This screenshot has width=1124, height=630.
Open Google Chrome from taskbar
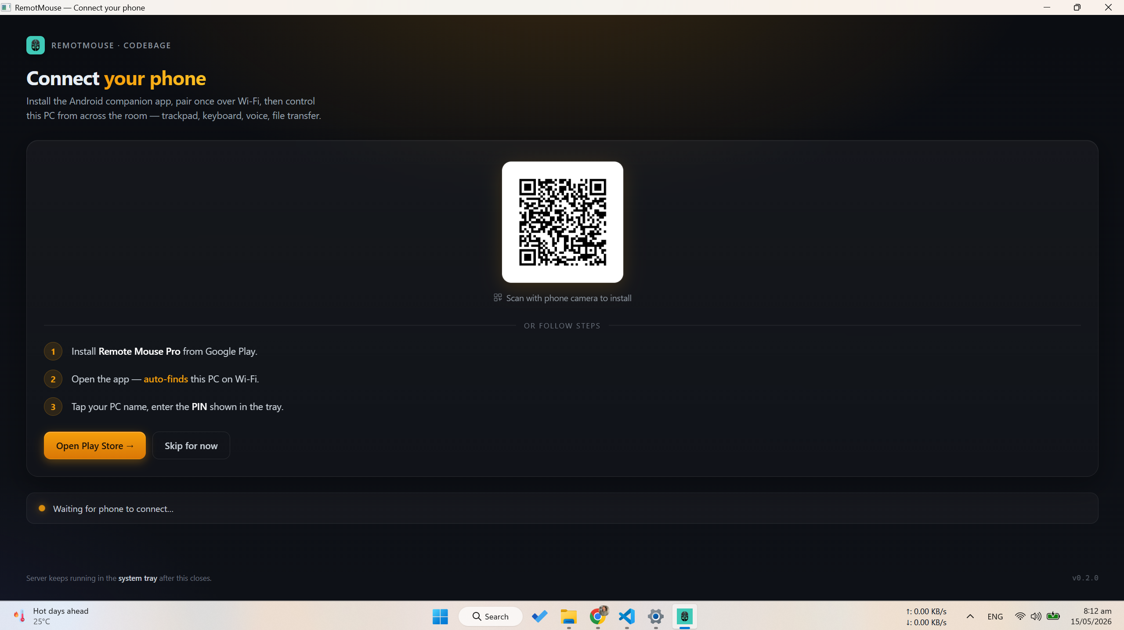(598, 616)
